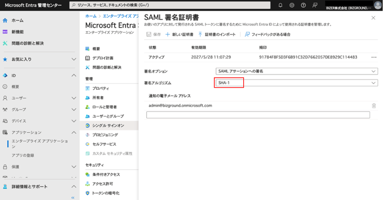Open カスタム セキュリティ属性 in app menu
This screenshot has height=200, width=383.
(112, 153)
